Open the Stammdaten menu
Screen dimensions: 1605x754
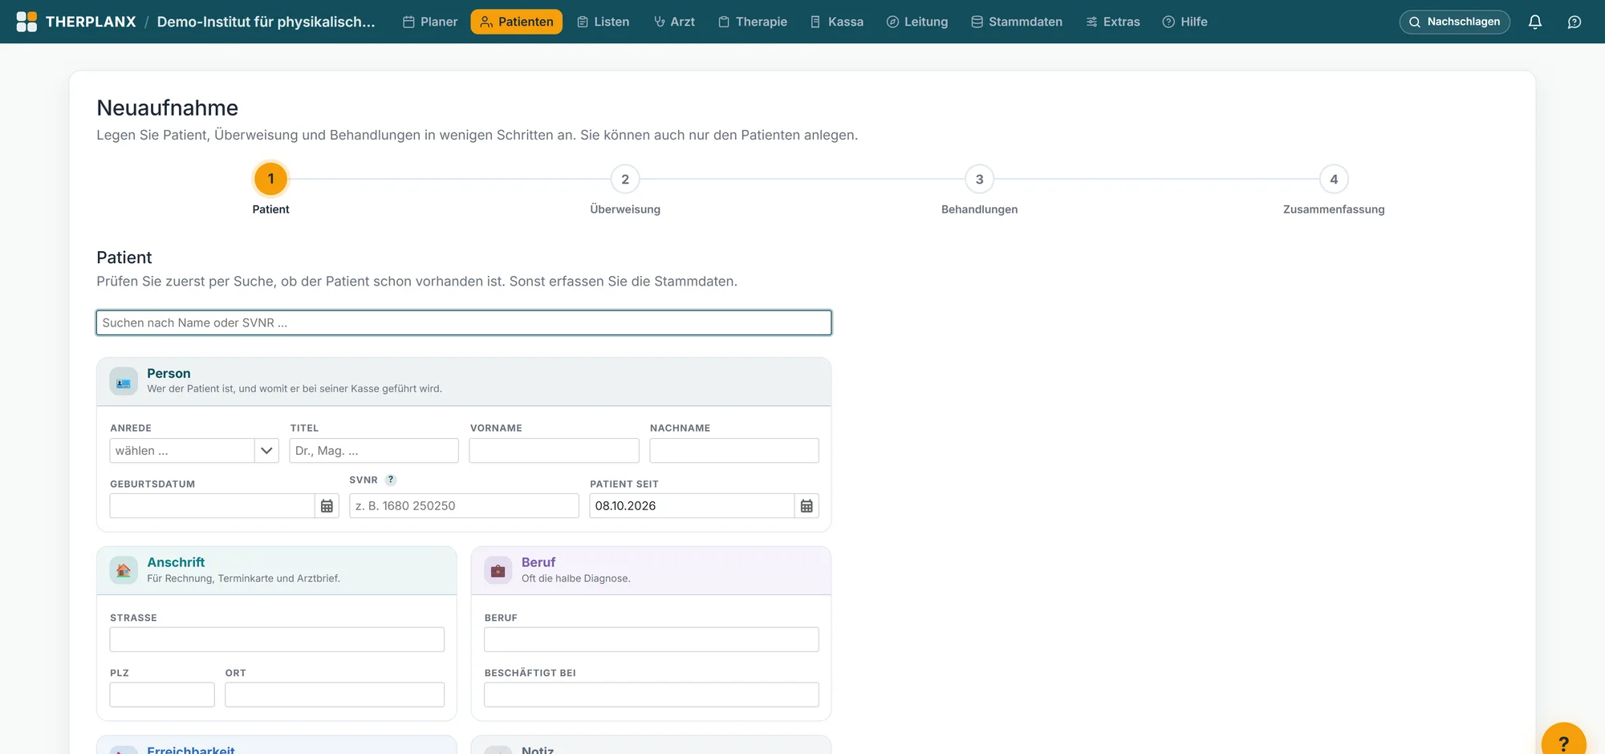click(x=1017, y=22)
